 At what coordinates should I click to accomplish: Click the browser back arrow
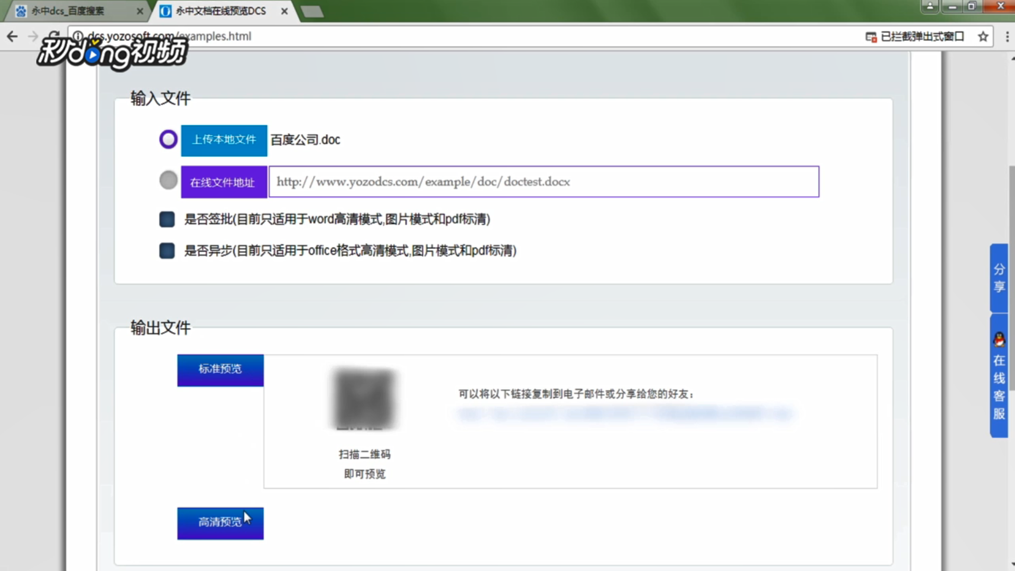(12, 36)
